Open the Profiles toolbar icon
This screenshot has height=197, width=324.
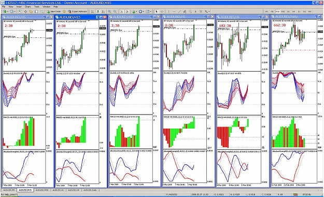click(12, 11)
